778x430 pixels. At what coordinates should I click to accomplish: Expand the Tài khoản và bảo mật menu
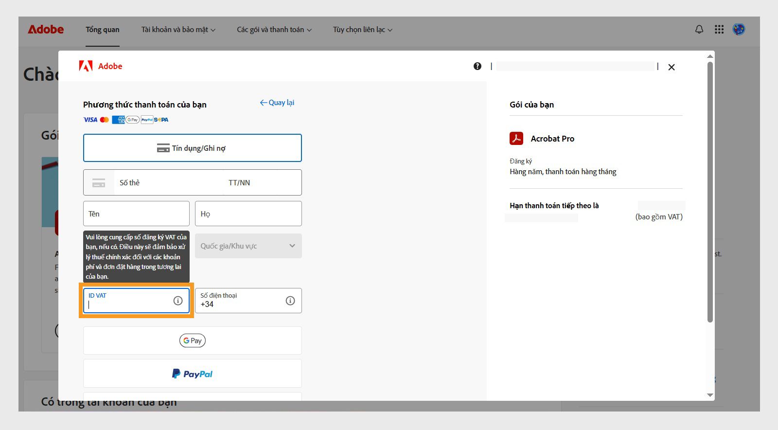(178, 30)
